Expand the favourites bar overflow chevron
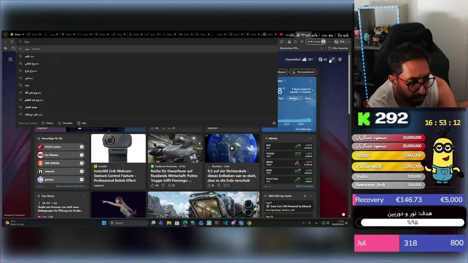This screenshot has width=468, height=263. tap(322, 48)
